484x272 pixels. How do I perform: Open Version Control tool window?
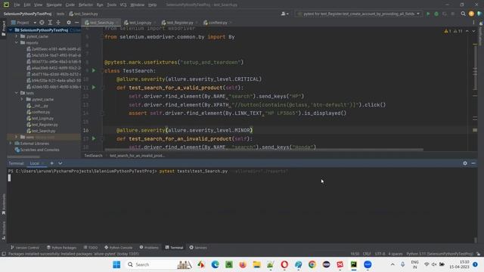point(25,247)
